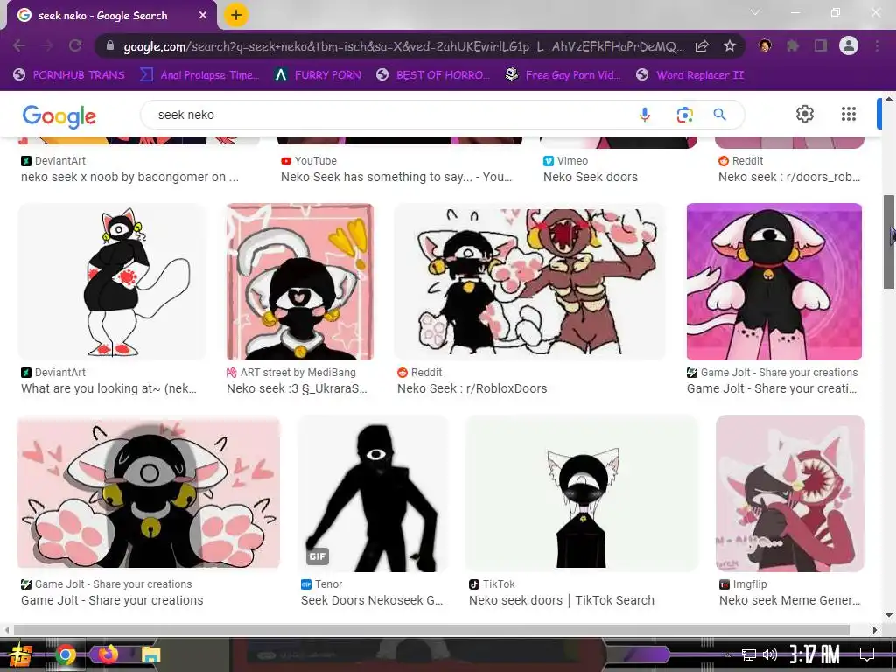Open 'Neko Seek : r/RobloxDoors' link
The image size is (896, 672).
pyautogui.click(x=472, y=388)
